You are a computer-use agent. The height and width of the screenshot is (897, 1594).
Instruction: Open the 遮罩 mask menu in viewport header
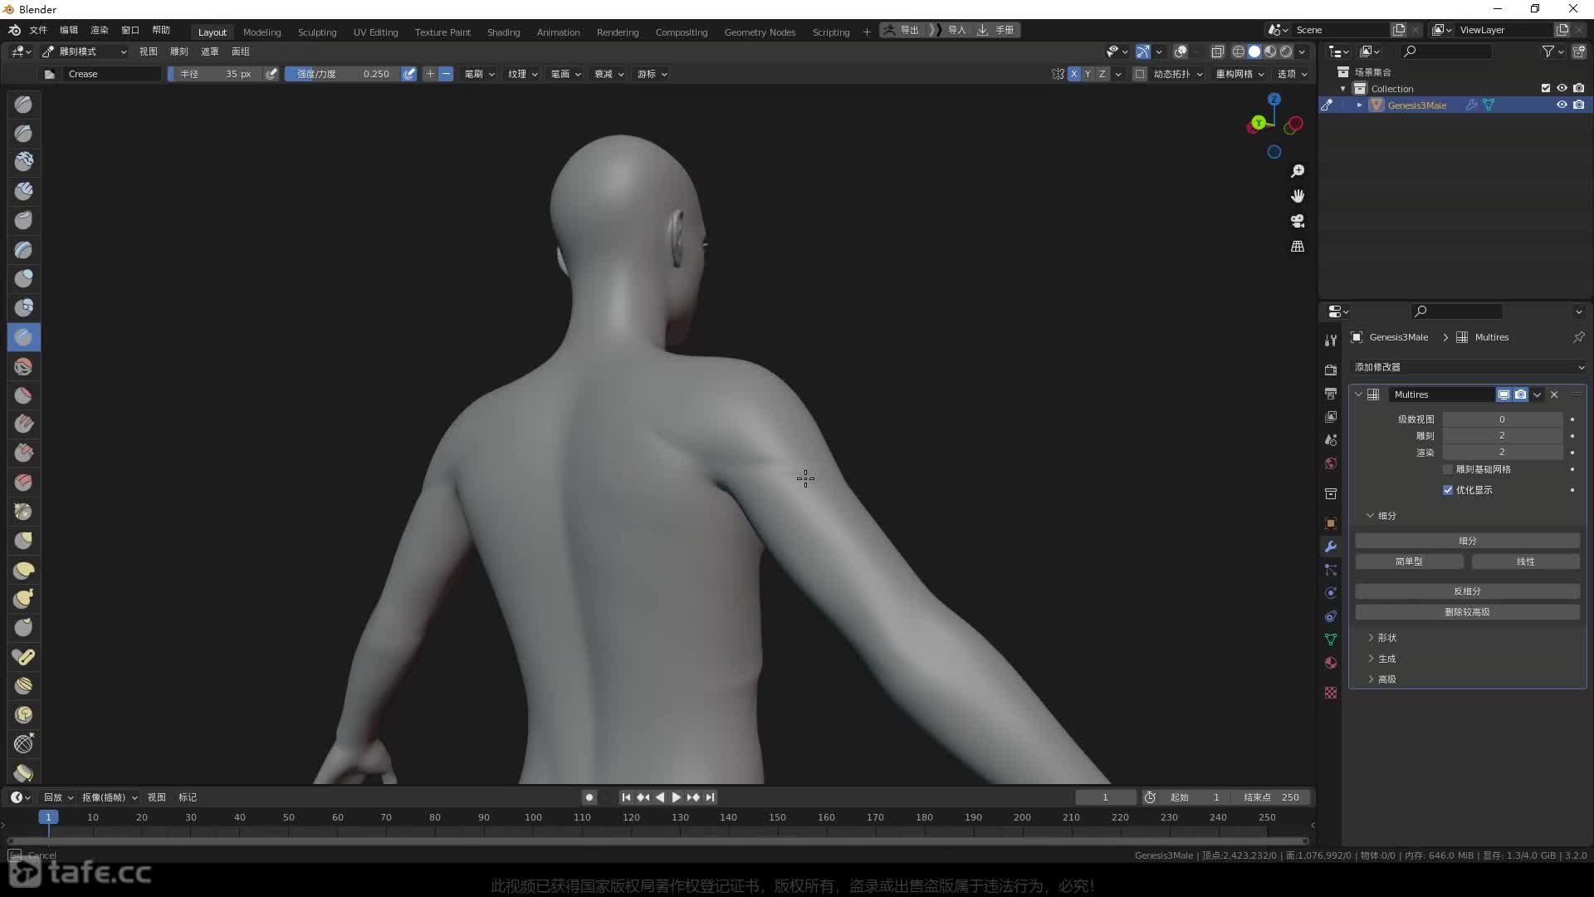(210, 51)
